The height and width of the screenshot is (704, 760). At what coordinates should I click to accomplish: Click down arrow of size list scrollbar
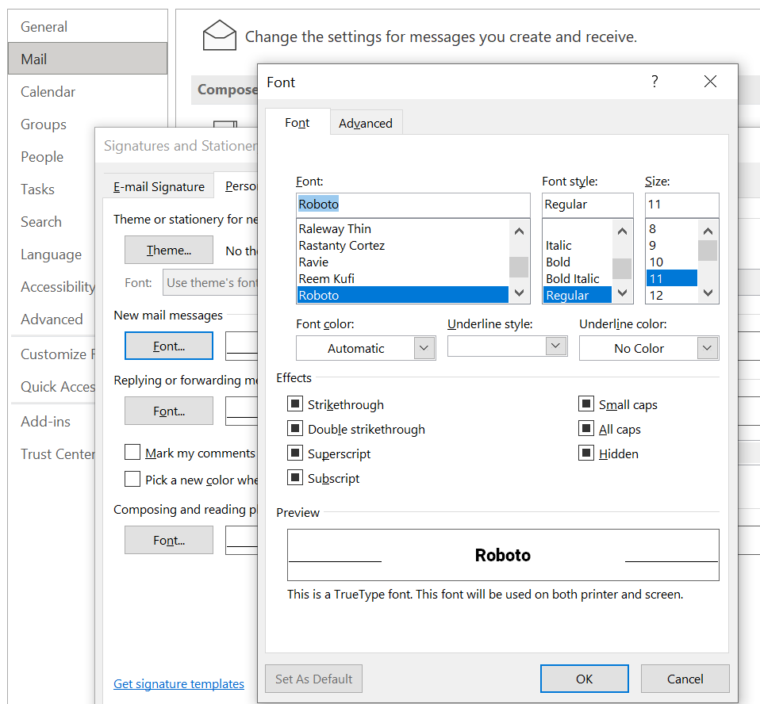[x=708, y=293]
